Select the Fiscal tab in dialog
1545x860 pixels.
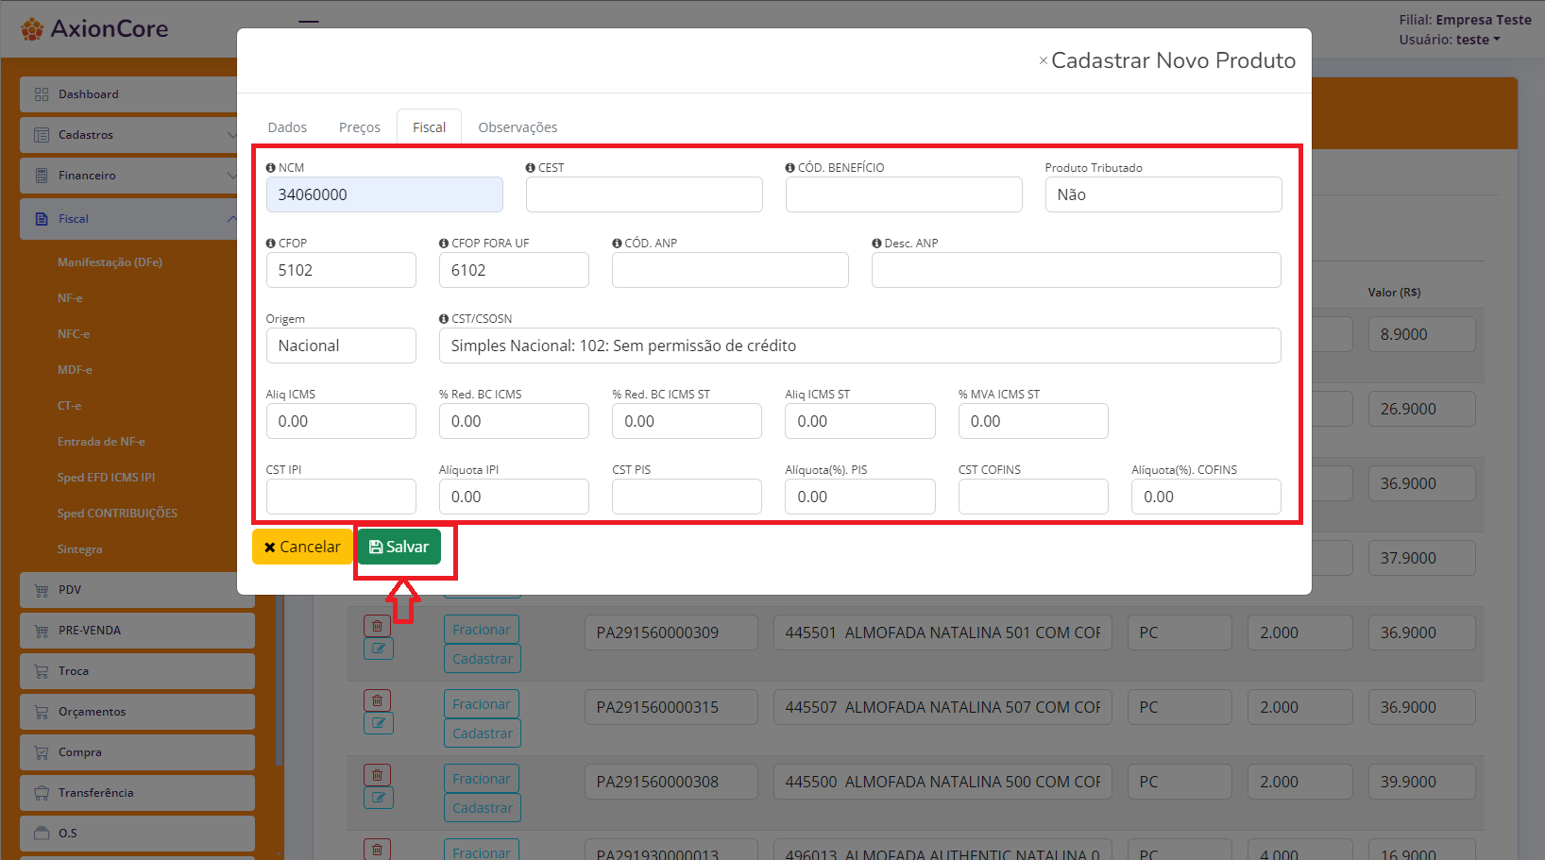[429, 127]
